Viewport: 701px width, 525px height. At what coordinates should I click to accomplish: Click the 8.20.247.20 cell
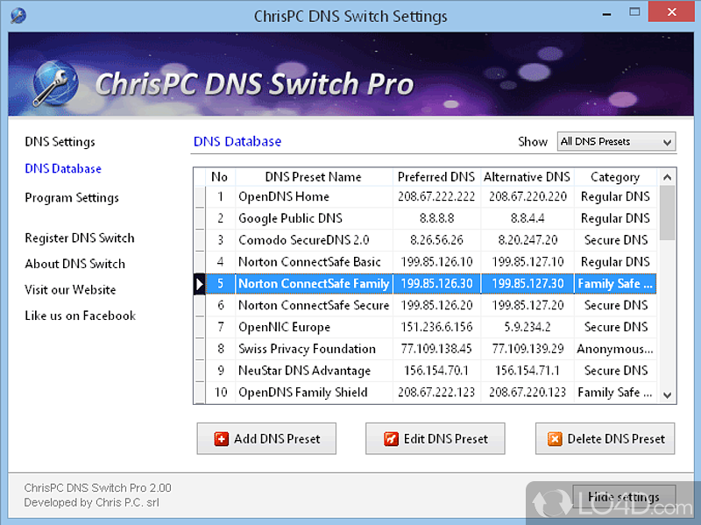point(528,240)
